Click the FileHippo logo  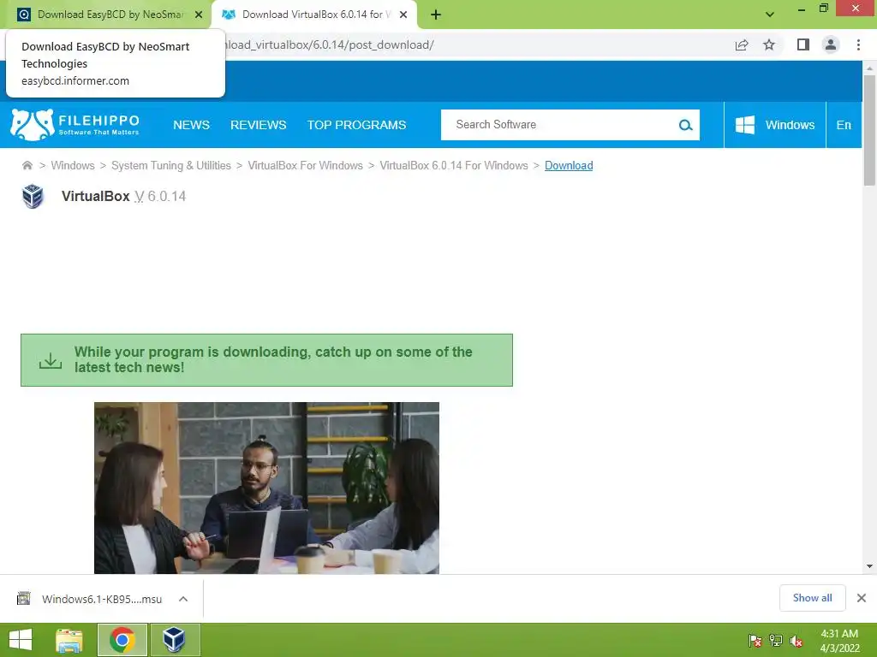pyautogui.click(x=75, y=125)
